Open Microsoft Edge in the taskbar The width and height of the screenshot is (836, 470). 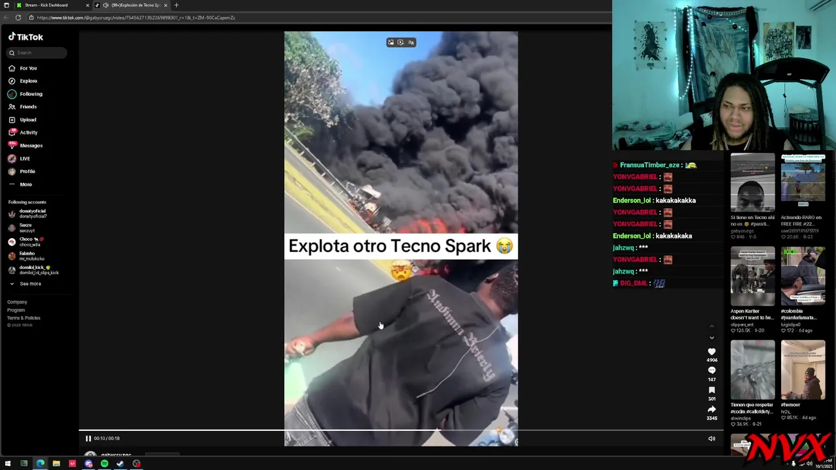point(40,463)
